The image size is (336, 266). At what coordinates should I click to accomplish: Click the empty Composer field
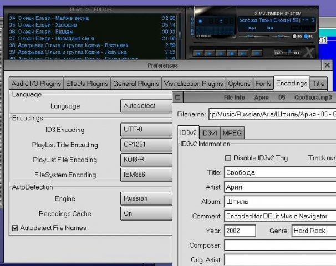[x=280, y=245]
